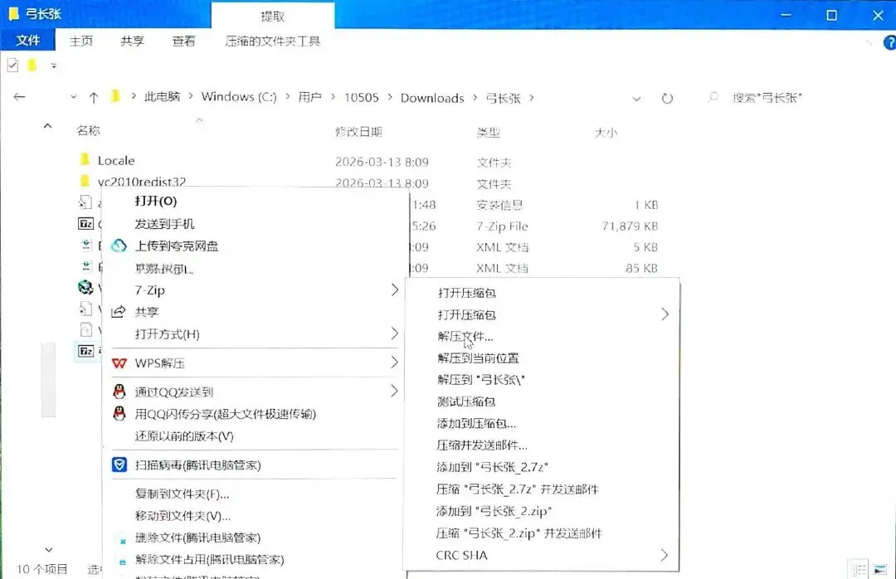Click the XML file icon on the 85 KB row
Screen dimensions: 896x579
point(85,266)
